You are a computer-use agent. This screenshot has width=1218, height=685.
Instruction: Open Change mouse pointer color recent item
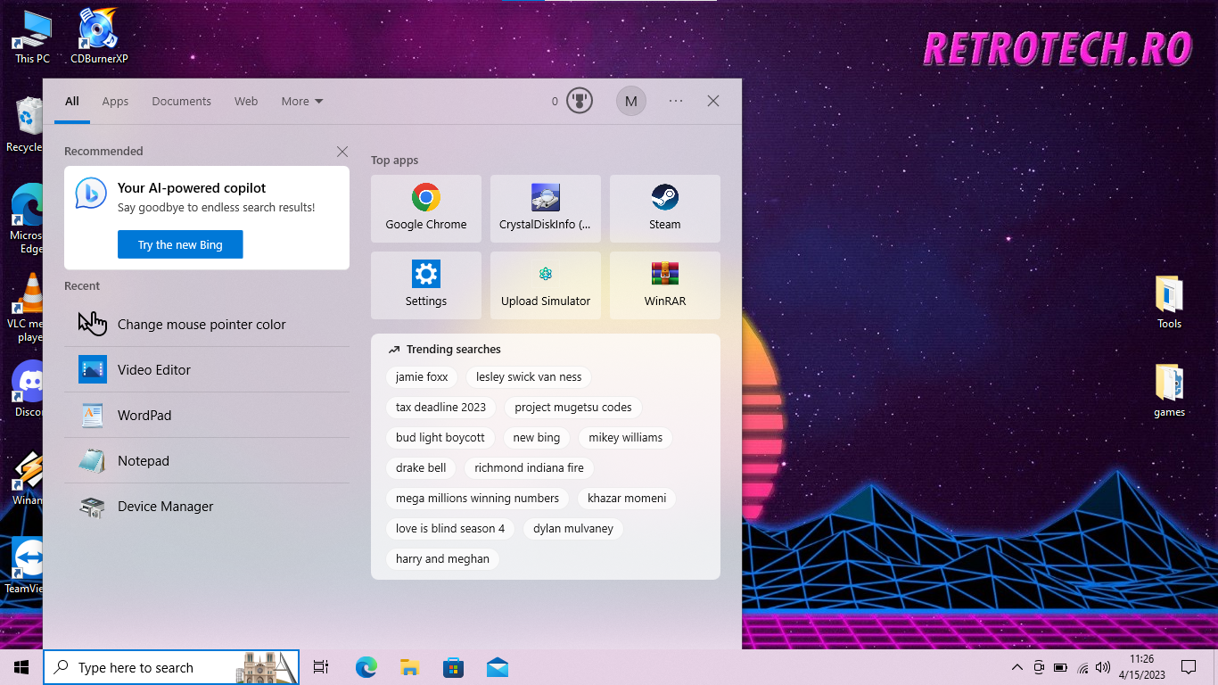(207, 325)
